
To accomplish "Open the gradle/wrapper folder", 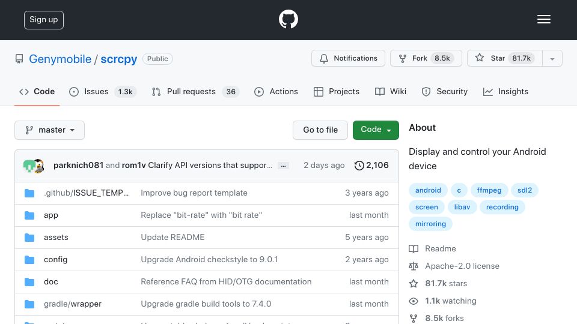I will tap(73, 304).
